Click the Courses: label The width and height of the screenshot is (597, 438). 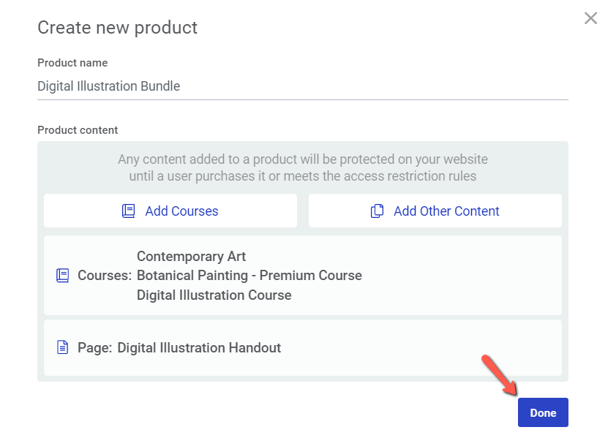[105, 276]
